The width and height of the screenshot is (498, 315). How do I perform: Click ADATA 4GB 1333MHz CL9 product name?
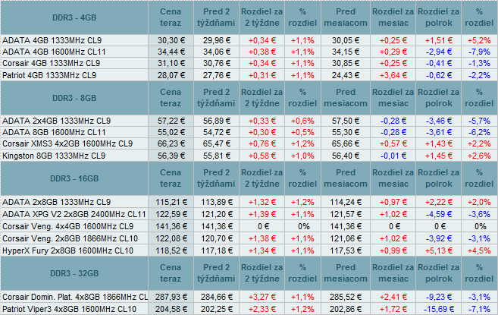click(52, 40)
